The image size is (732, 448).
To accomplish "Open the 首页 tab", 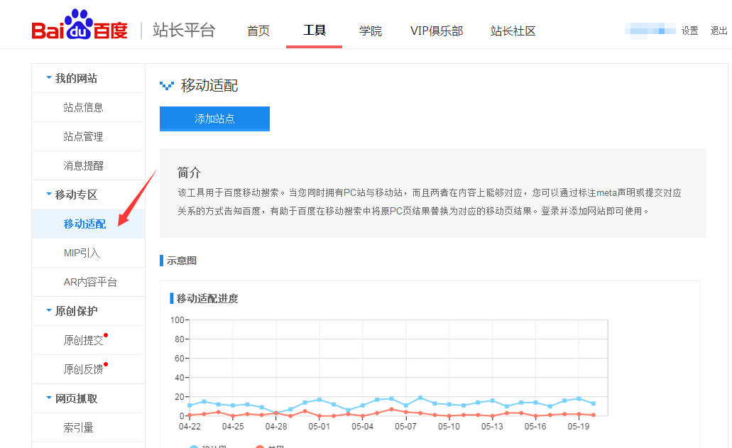I will point(258,31).
